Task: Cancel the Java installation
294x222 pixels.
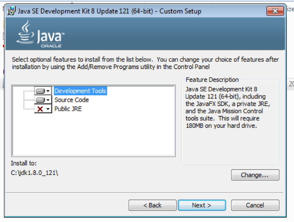Action: coord(255,205)
